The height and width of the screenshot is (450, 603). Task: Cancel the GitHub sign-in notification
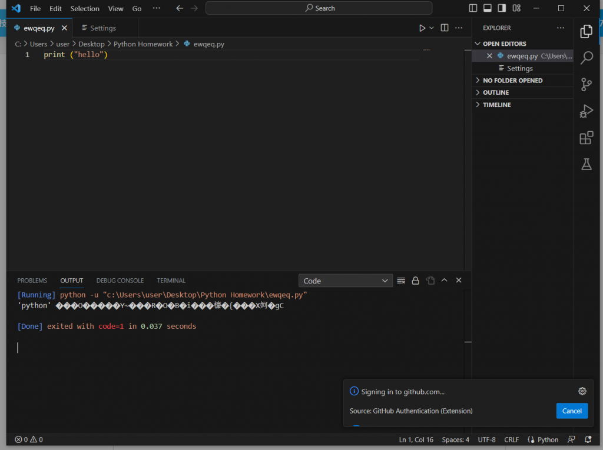[x=572, y=411]
